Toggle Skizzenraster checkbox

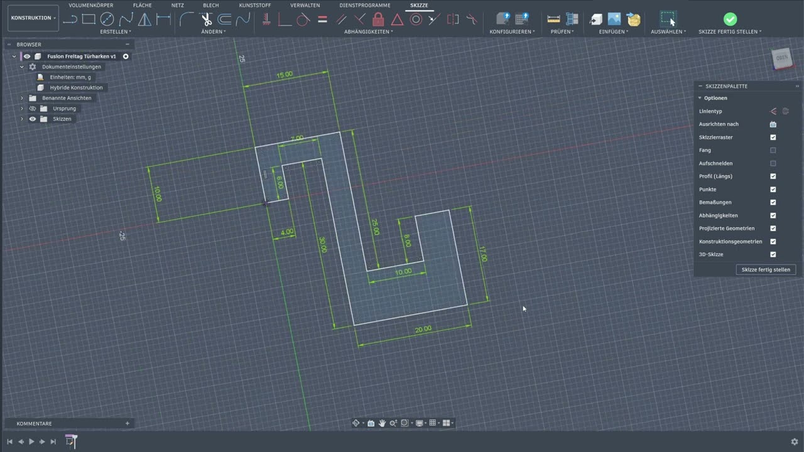click(x=773, y=137)
